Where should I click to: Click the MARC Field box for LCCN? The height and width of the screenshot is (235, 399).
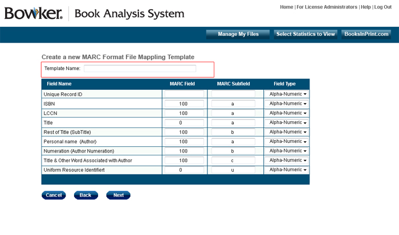coord(184,113)
